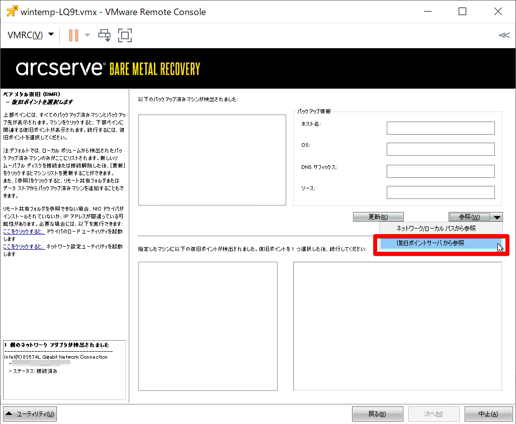Click the VMware Remote Console title bar icon

coord(12,11)
